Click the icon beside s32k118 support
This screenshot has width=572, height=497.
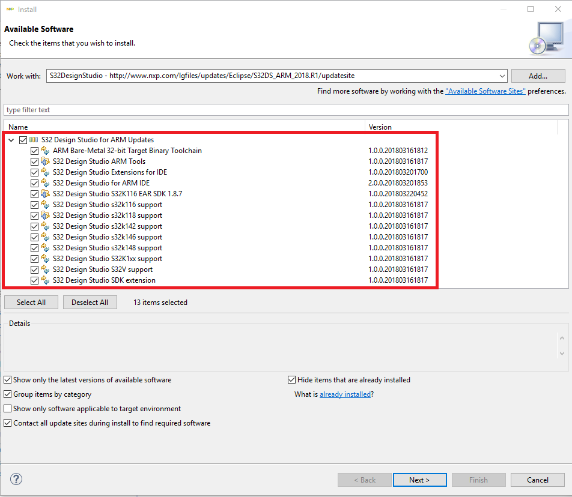pos(45,215)
